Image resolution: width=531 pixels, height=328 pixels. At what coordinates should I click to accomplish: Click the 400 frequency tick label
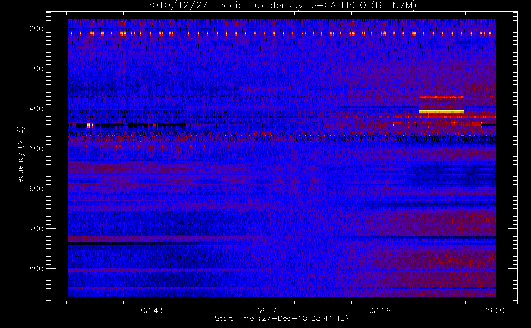tap(36, 109)
